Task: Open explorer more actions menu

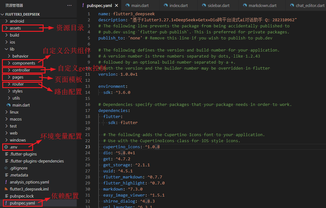Action: pyautogui.click(x=69, y=5)
